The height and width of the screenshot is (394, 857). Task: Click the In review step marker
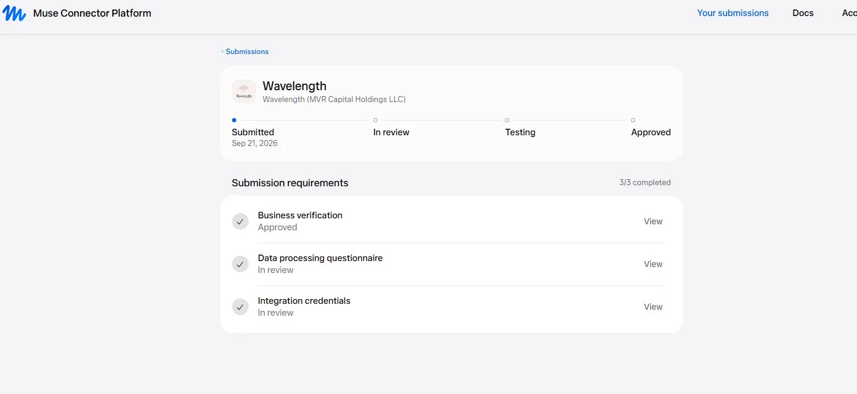point(376,120)
